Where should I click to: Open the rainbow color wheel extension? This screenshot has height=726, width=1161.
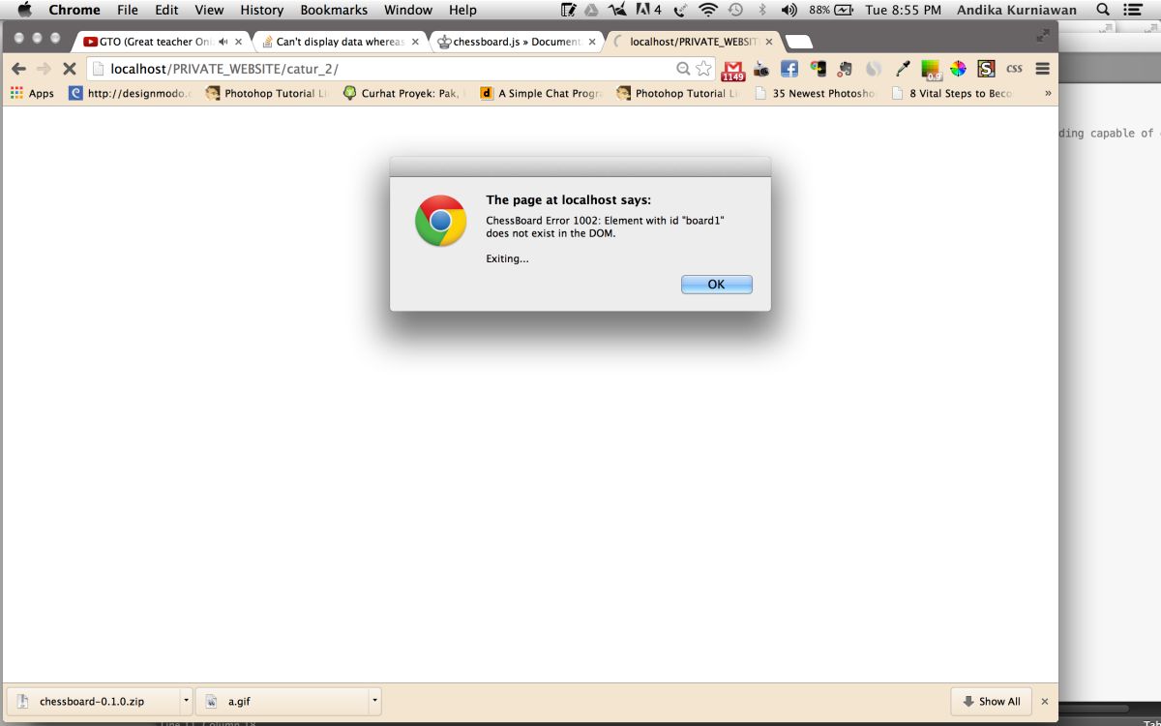click(958, 69)
